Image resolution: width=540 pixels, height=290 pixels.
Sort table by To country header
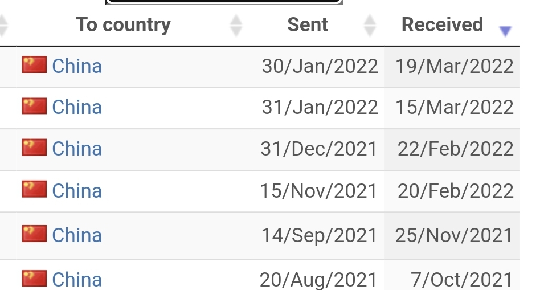pos(123,25)
